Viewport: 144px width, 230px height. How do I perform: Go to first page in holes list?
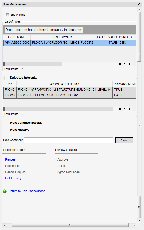pyautogui.click(x=120, y=64)
